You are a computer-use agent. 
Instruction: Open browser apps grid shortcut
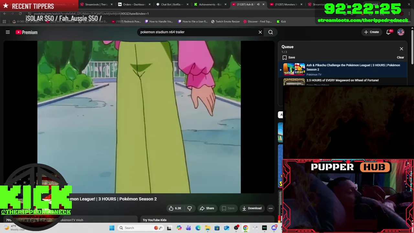4,22
